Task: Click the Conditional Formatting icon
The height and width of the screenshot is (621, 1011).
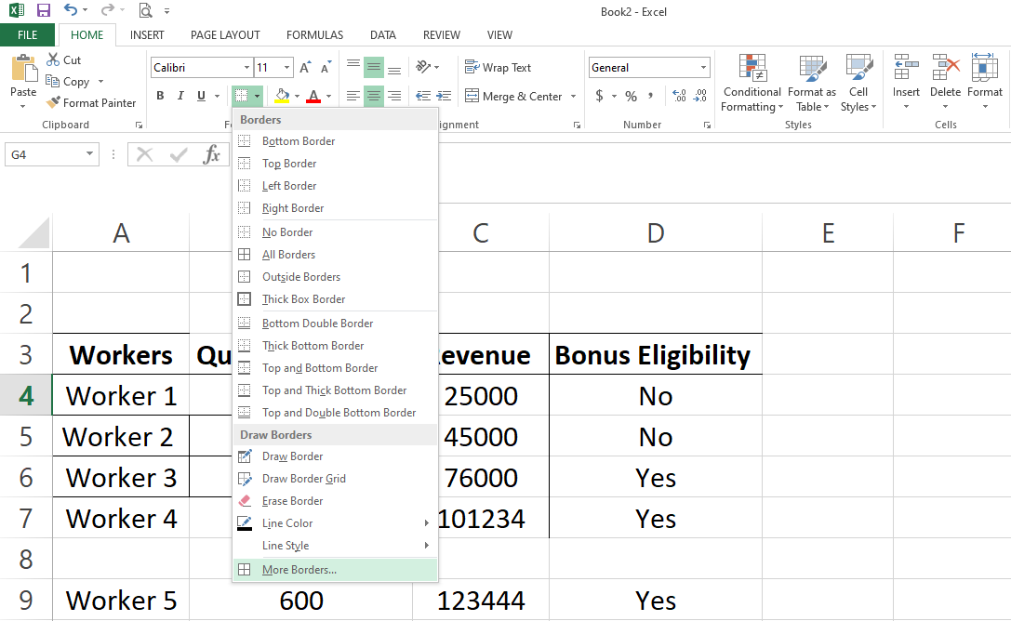Action: click(752, 70)
